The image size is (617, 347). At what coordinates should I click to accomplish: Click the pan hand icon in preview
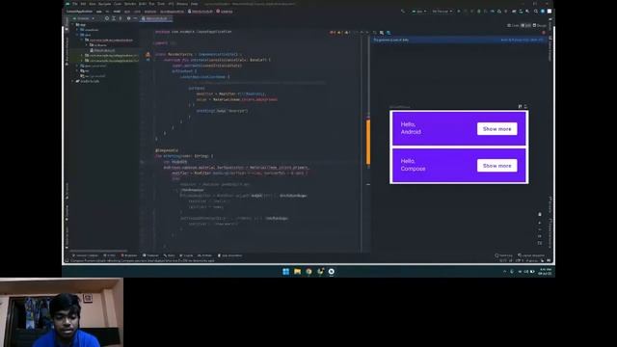coord(540,214)
